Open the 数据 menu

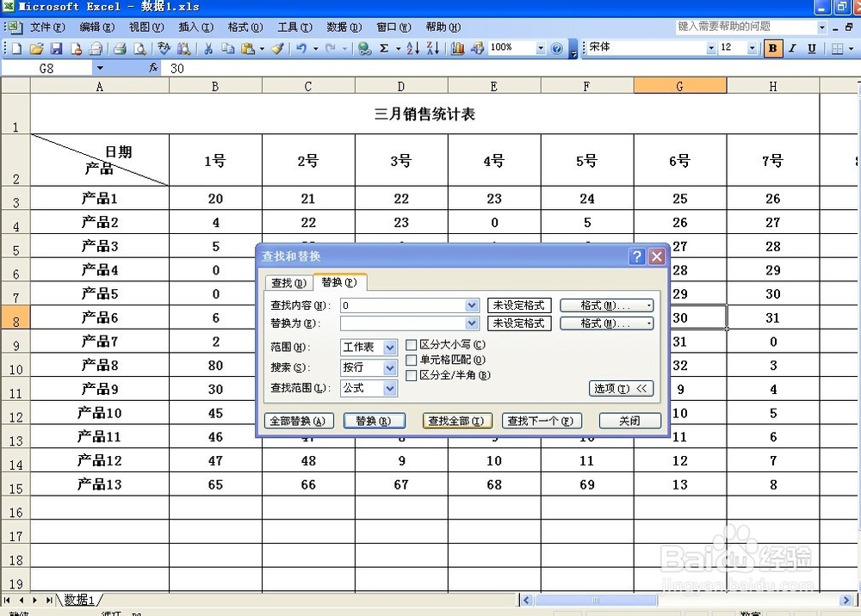click(x=344, y=27)
